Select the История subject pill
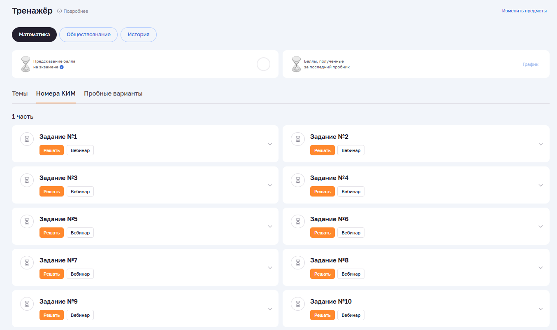557x330 pixels. 138,35
